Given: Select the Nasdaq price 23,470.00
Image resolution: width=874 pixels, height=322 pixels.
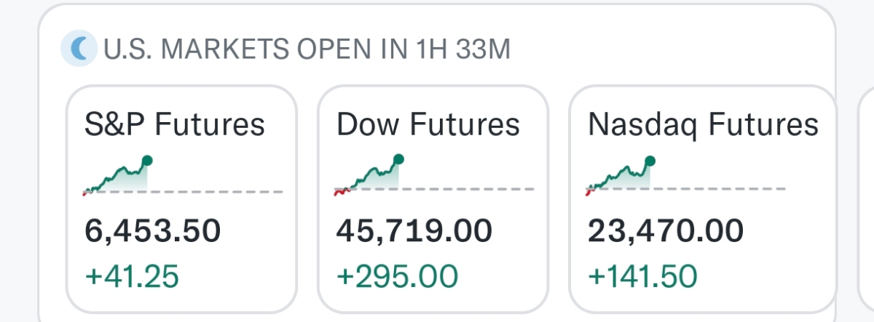Looking at the screenshot, I should point(665,231).
